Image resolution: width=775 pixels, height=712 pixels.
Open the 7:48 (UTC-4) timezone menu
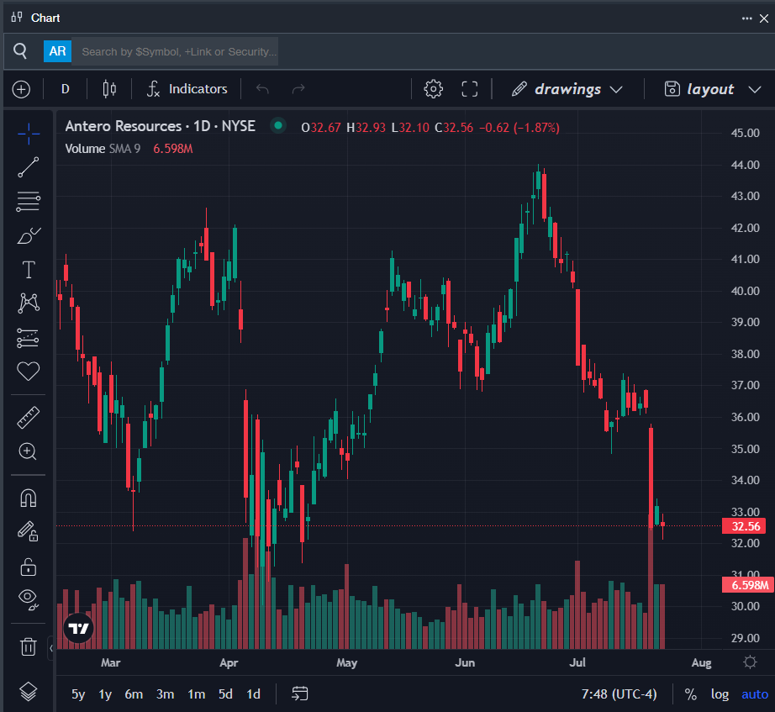619,694
